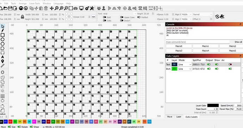Open the camera capture icon in toolbar
243x128 pixels.
point(75,8)
